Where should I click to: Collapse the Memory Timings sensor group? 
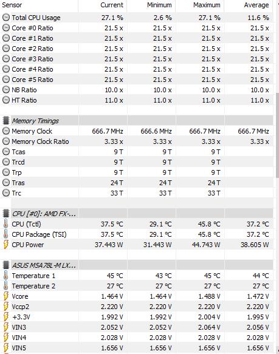click(x=35, y=121)
